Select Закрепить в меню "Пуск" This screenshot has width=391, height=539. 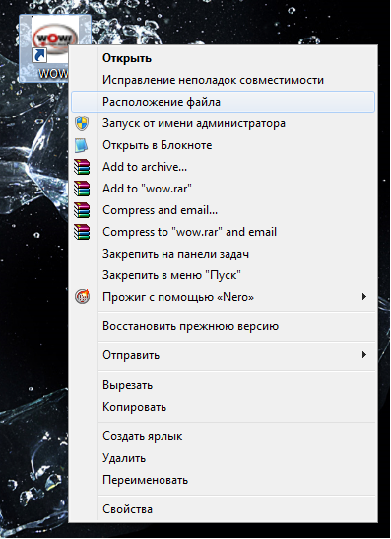(x=223, y=275)
